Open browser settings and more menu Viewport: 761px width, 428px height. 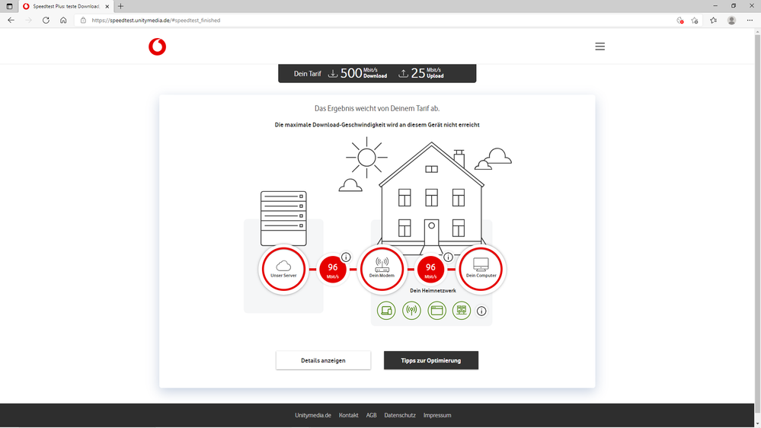coord(750,21)
